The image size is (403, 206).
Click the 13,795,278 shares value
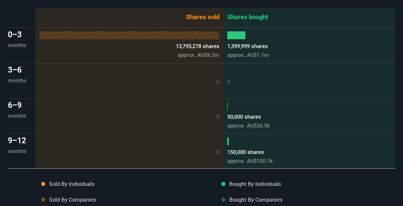(197, 46)
